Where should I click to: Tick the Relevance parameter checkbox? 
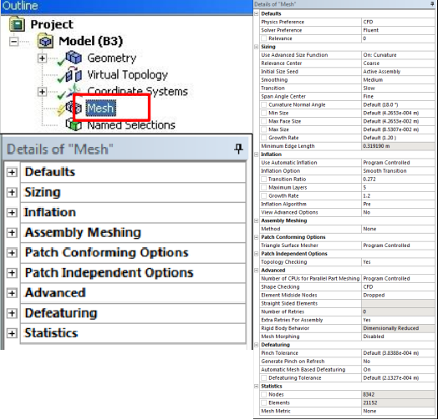coord(263,38)
